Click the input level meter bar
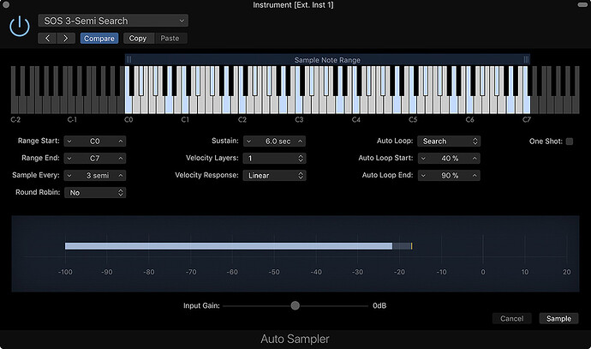591x349 pixels. point(229,246)
